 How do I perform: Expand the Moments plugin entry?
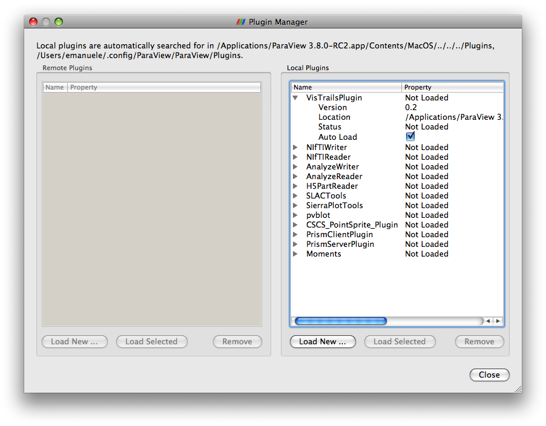(x=295, y=254)
